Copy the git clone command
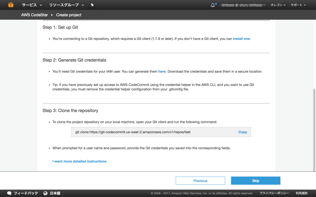The width and height of the screenshot is (316, 197). 243,132
